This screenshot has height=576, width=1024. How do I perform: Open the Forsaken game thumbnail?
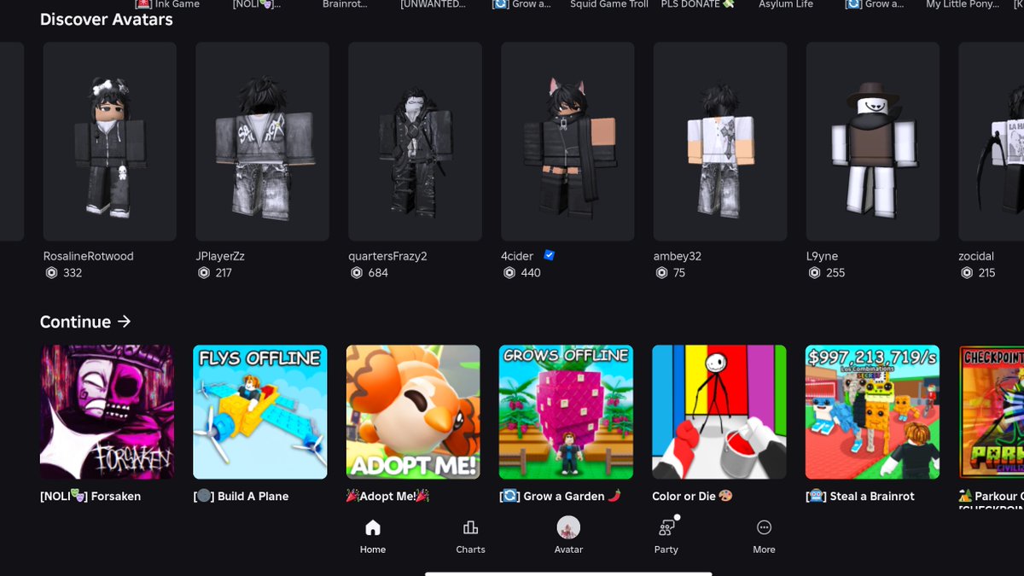107,411
